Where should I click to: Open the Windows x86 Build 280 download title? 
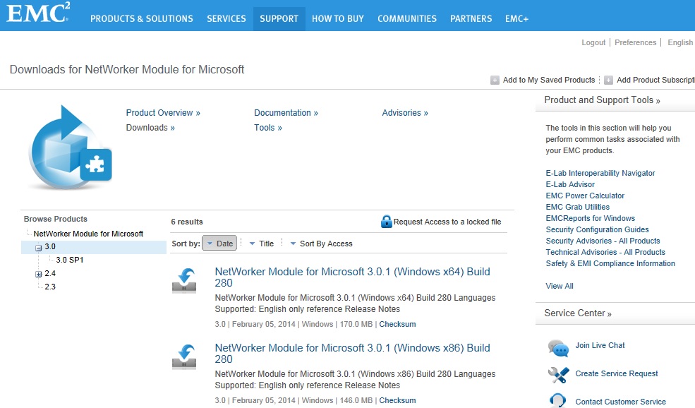click(352, 354)
